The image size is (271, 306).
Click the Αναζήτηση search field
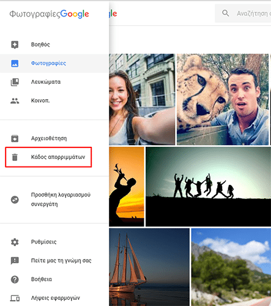pos(243,13)
